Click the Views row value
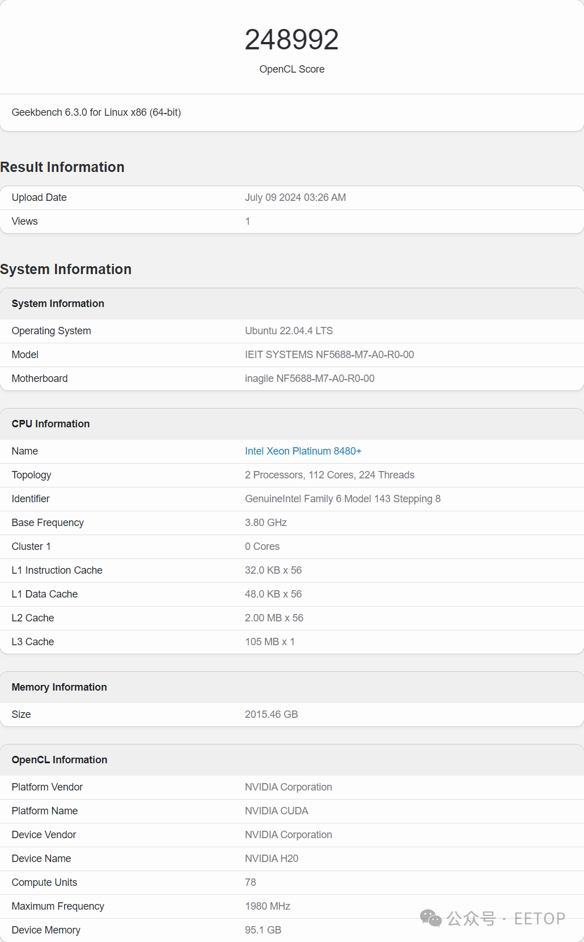Viewport: 584px width, 942px height. point(248,221)
